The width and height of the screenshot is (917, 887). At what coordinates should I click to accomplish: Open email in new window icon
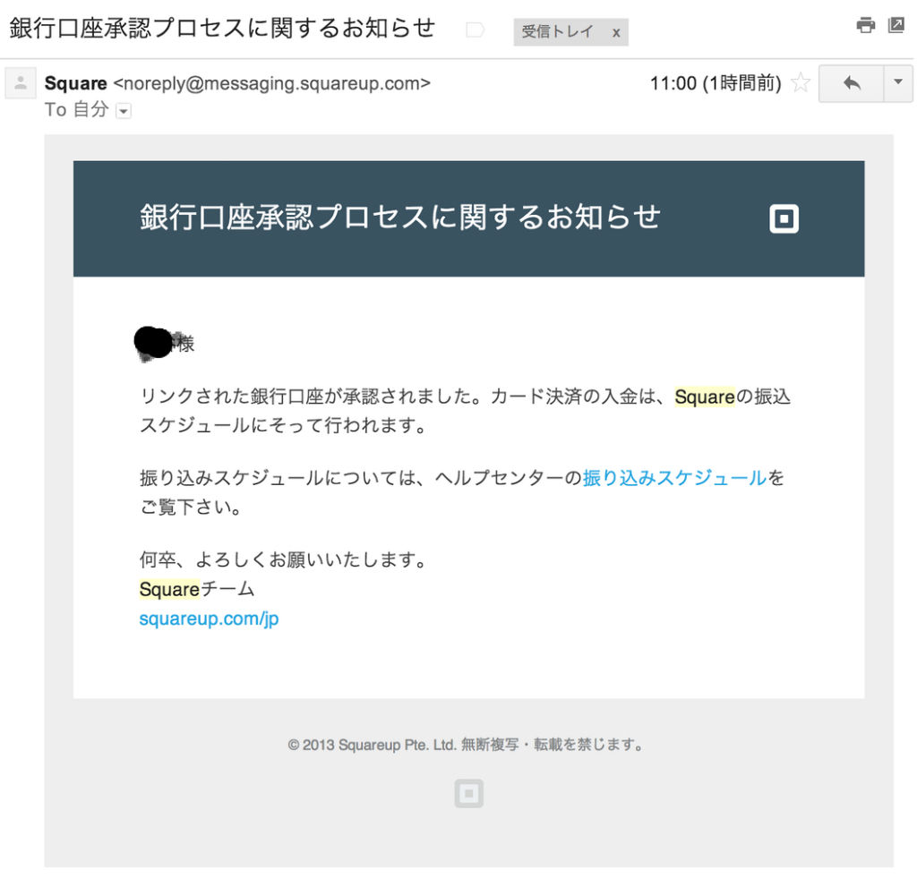[x=896, y=25]
